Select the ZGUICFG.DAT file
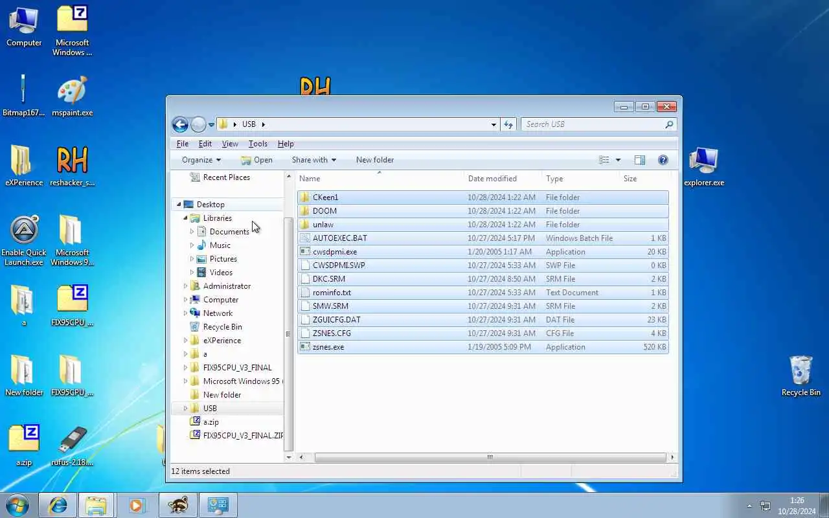This screenshot has width=829, height=518. (x=483, y=320)
